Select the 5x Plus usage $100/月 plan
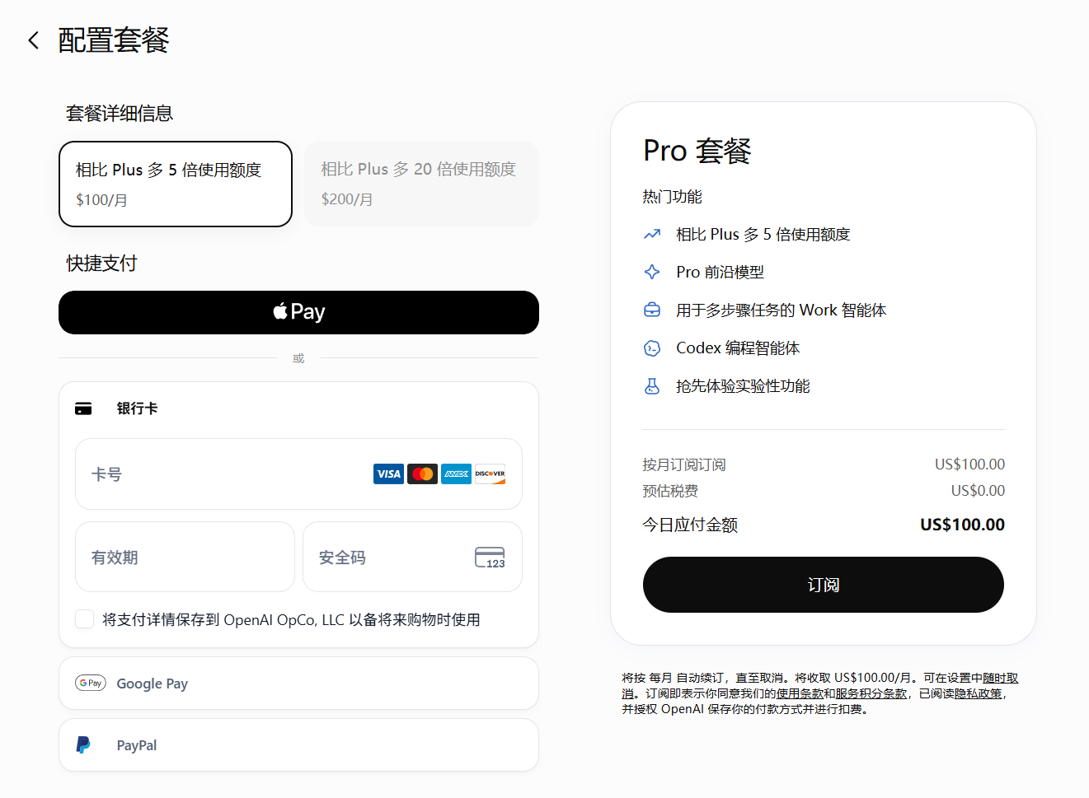1089x798 pixels. tap(176, 184)
